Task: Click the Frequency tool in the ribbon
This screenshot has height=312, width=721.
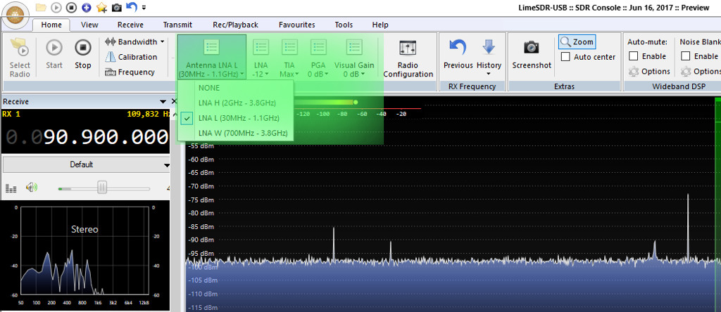Action: coord(130,72)
